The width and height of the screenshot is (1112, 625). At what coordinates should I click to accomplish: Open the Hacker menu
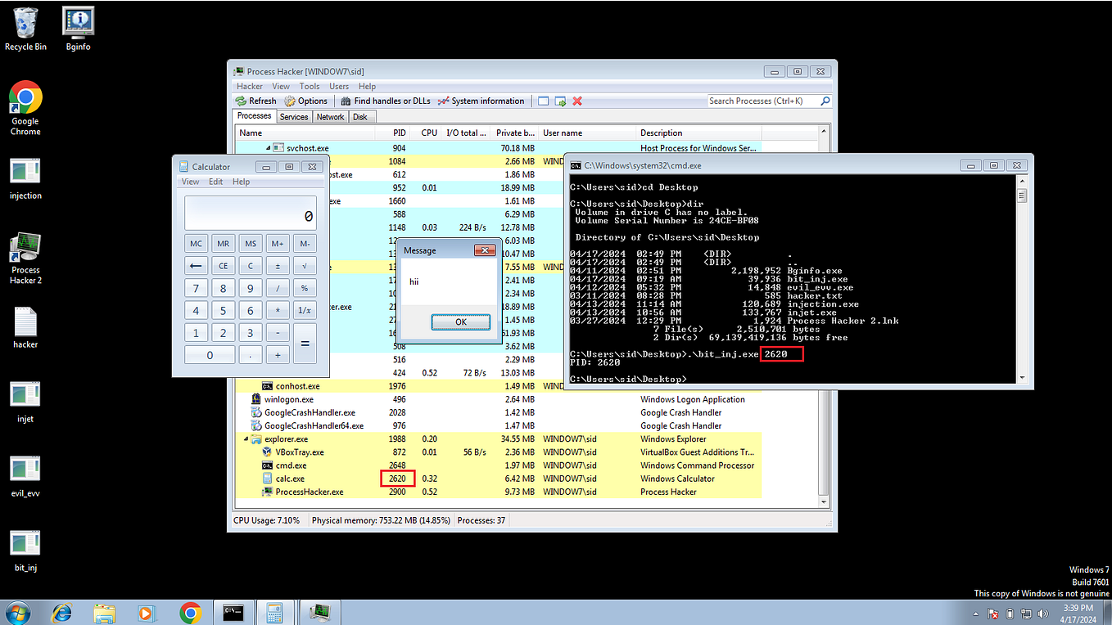(x=249, y=86)
